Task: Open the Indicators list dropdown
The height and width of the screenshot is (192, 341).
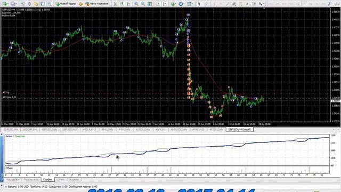Action: (x=173, y=4)
